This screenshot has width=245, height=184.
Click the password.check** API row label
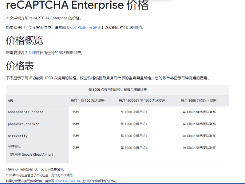tap(24, 124)
